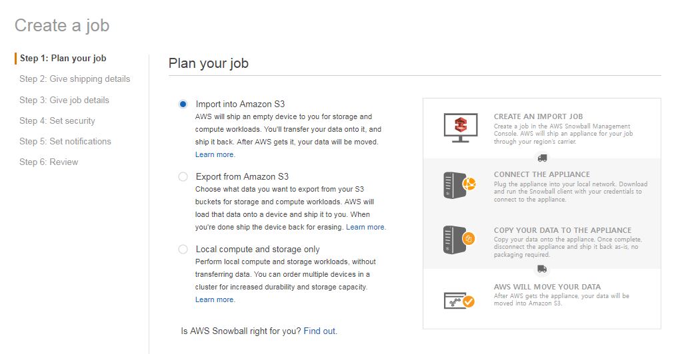Click the Connect the Appliance server icon
This screenshot has height=354, width=680.
tap(459, 185)
